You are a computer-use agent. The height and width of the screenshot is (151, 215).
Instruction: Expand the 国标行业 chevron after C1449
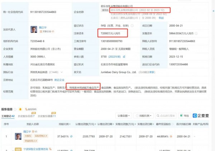(x=62, y=72)
